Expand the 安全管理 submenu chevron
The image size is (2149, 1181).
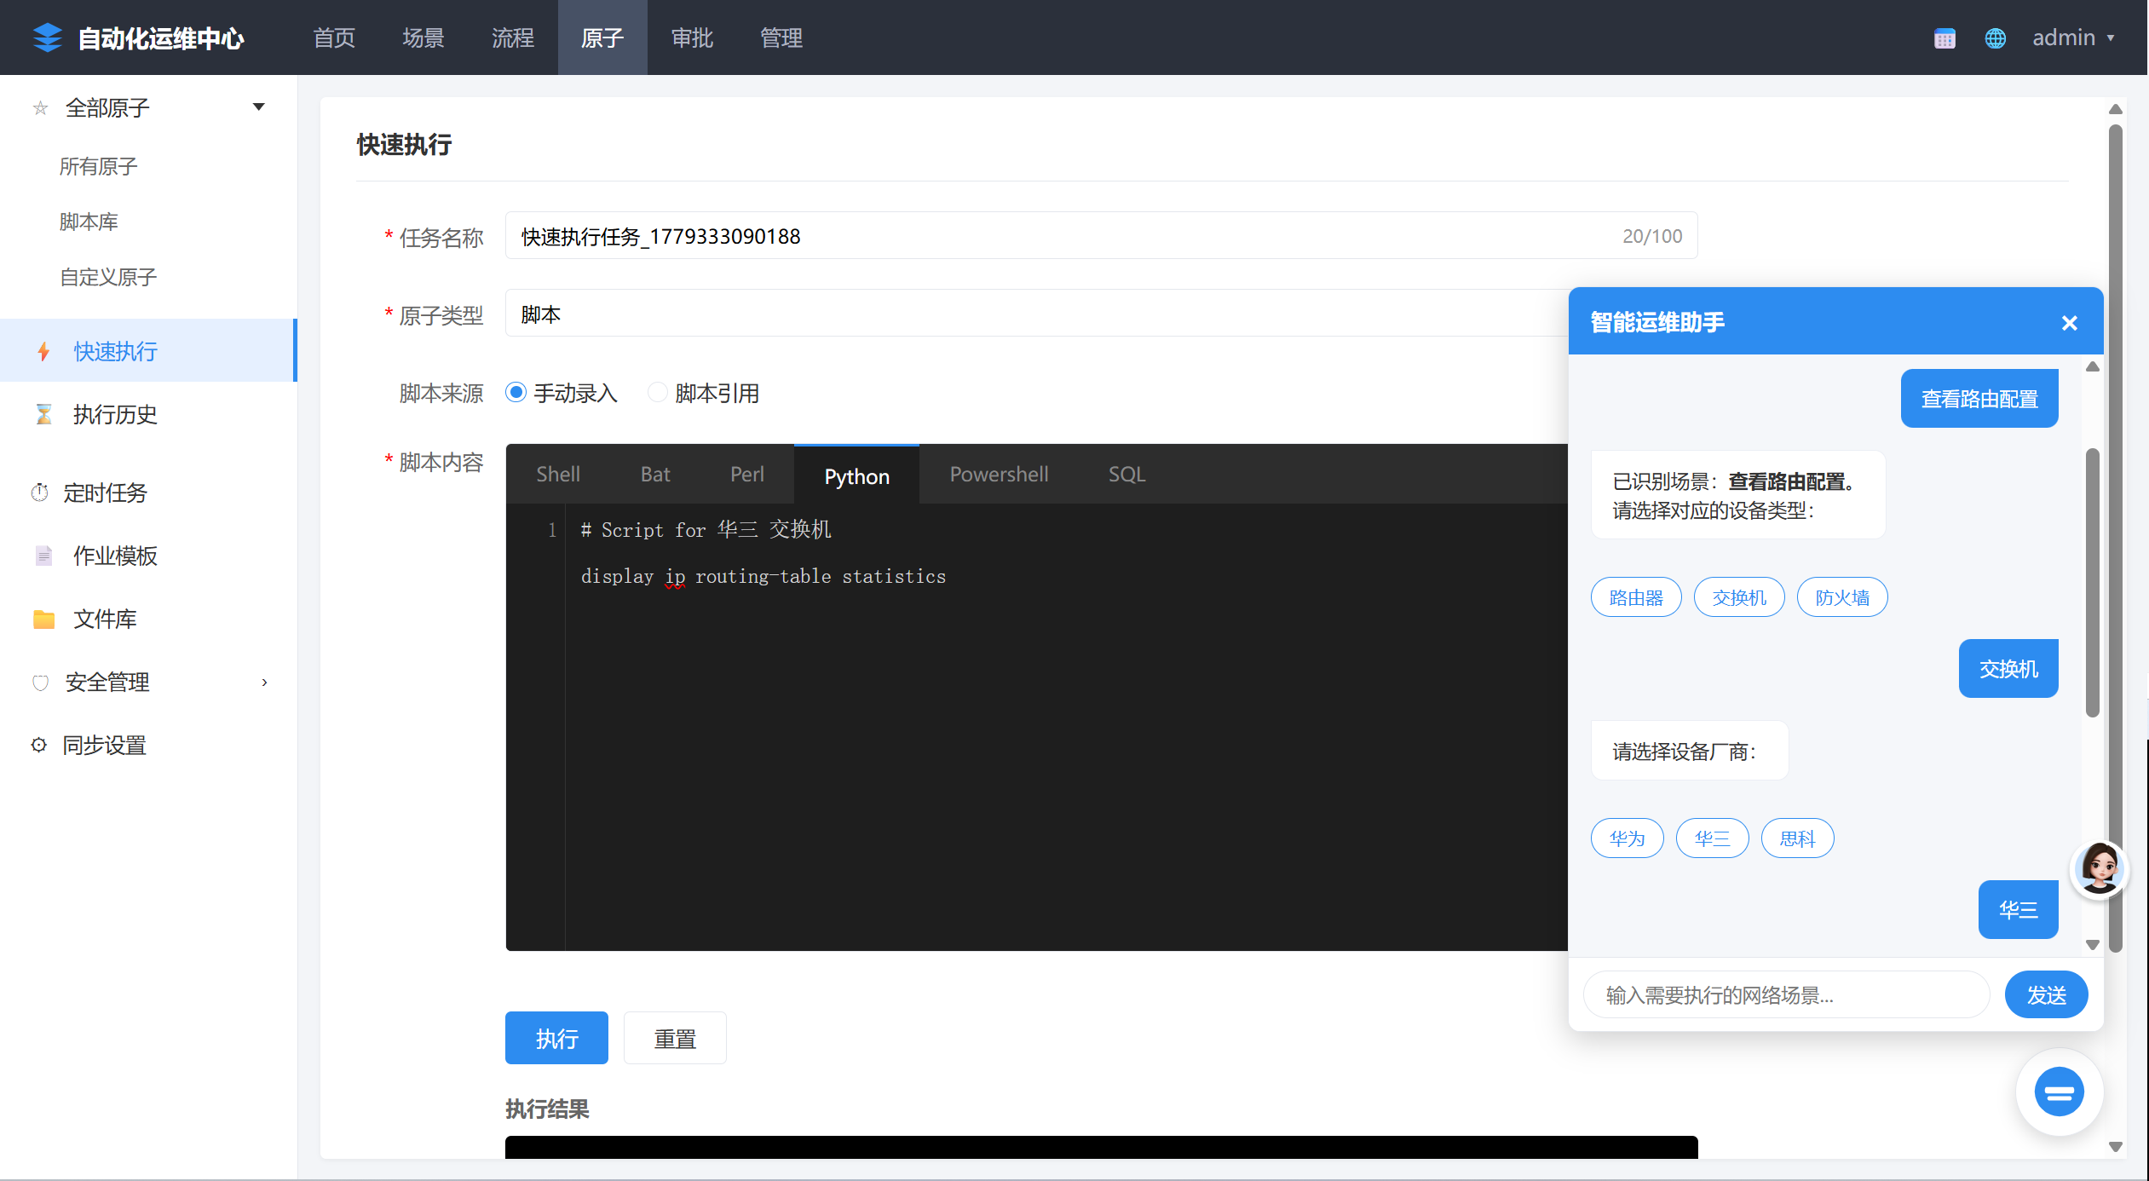(x=264, y=683)
